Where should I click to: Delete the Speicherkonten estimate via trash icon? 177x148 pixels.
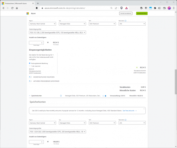point(106,96)
